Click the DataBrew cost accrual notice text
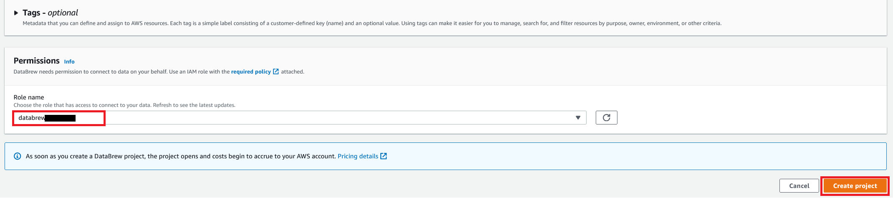The height and width of the screenshot is (198, 893). coord(180,156)
